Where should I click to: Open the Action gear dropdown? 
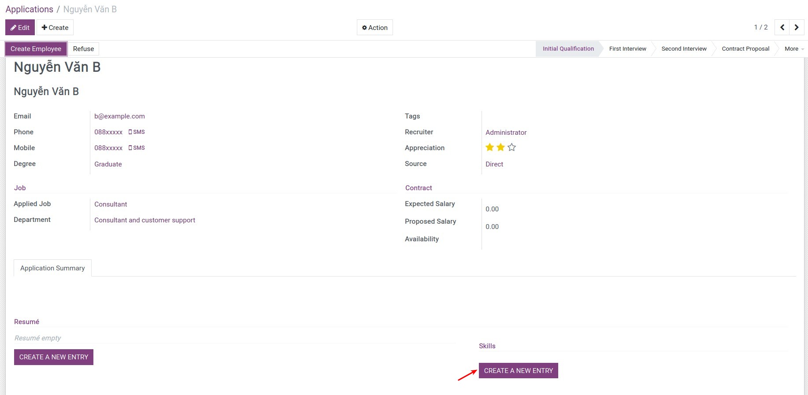[374, 27]
